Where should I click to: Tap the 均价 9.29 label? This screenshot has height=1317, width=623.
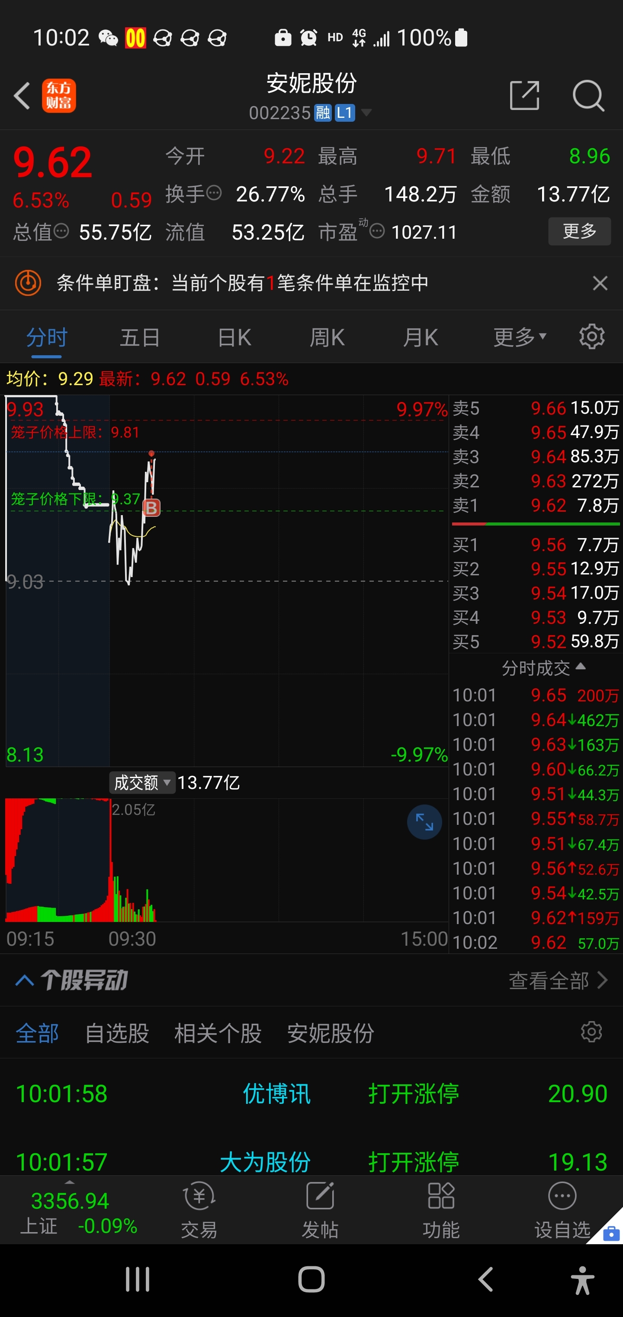(49, 379)
